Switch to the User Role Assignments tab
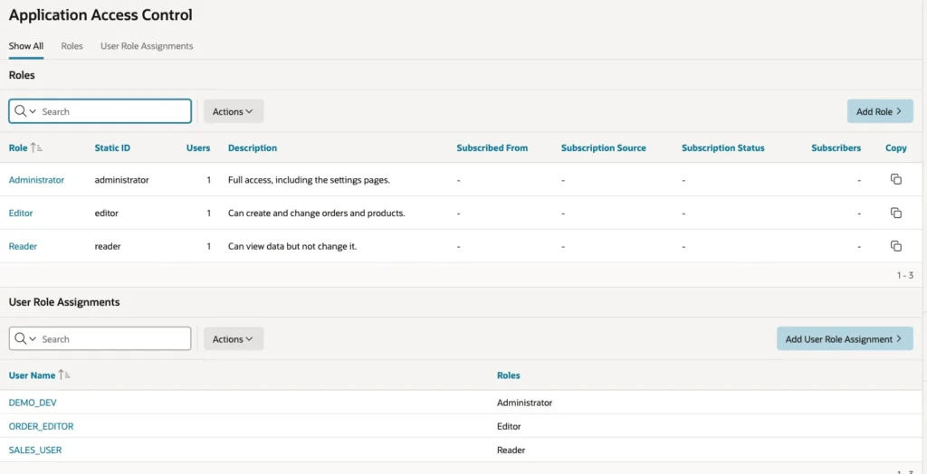Screen dimensions: 927x474 147,45
